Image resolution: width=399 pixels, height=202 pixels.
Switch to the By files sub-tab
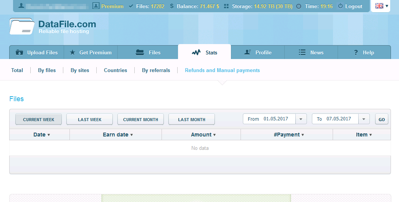(47, 70)
